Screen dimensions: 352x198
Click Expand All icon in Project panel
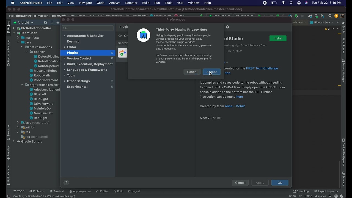click(52, 23)
